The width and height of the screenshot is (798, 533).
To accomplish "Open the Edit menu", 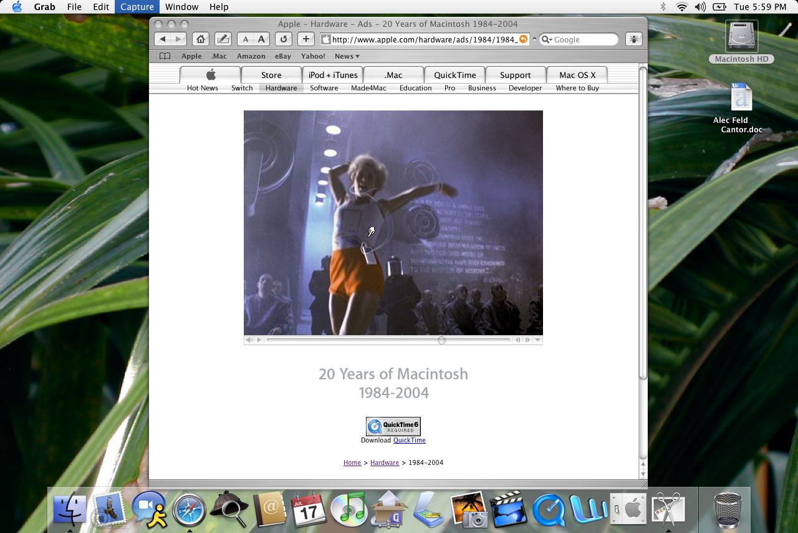I will tap(101, 7).
